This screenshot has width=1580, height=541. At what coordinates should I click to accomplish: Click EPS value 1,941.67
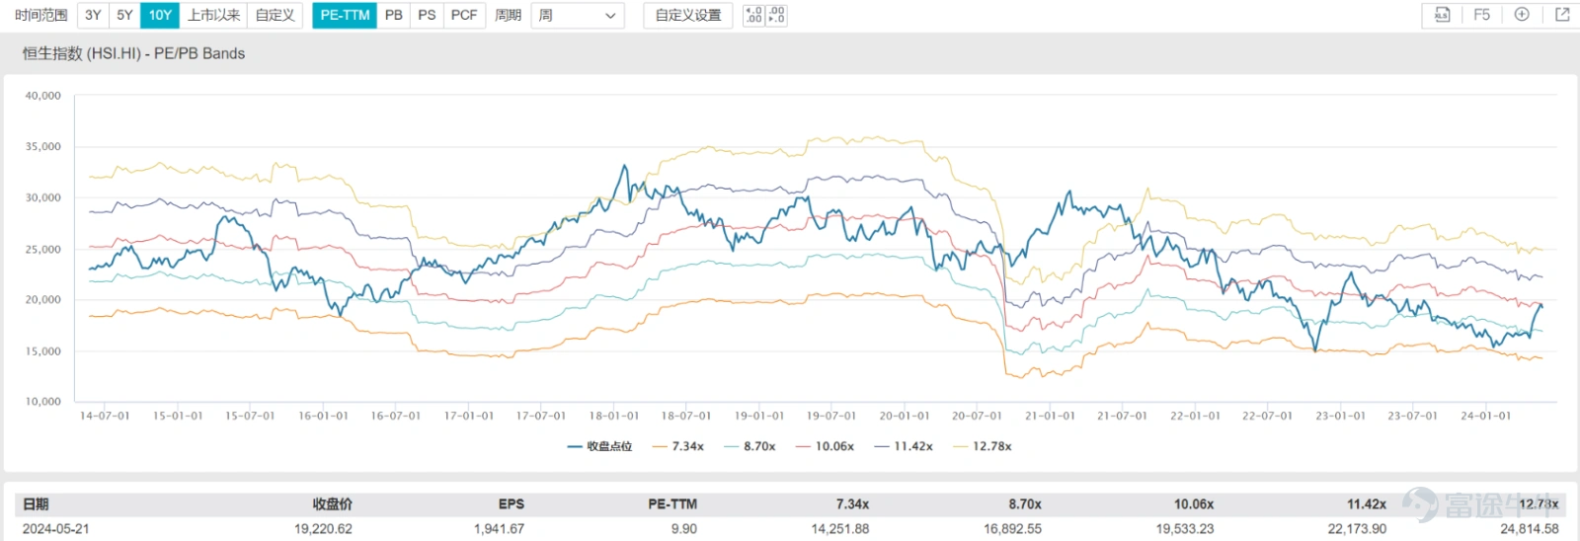click(x=499, y=529)
